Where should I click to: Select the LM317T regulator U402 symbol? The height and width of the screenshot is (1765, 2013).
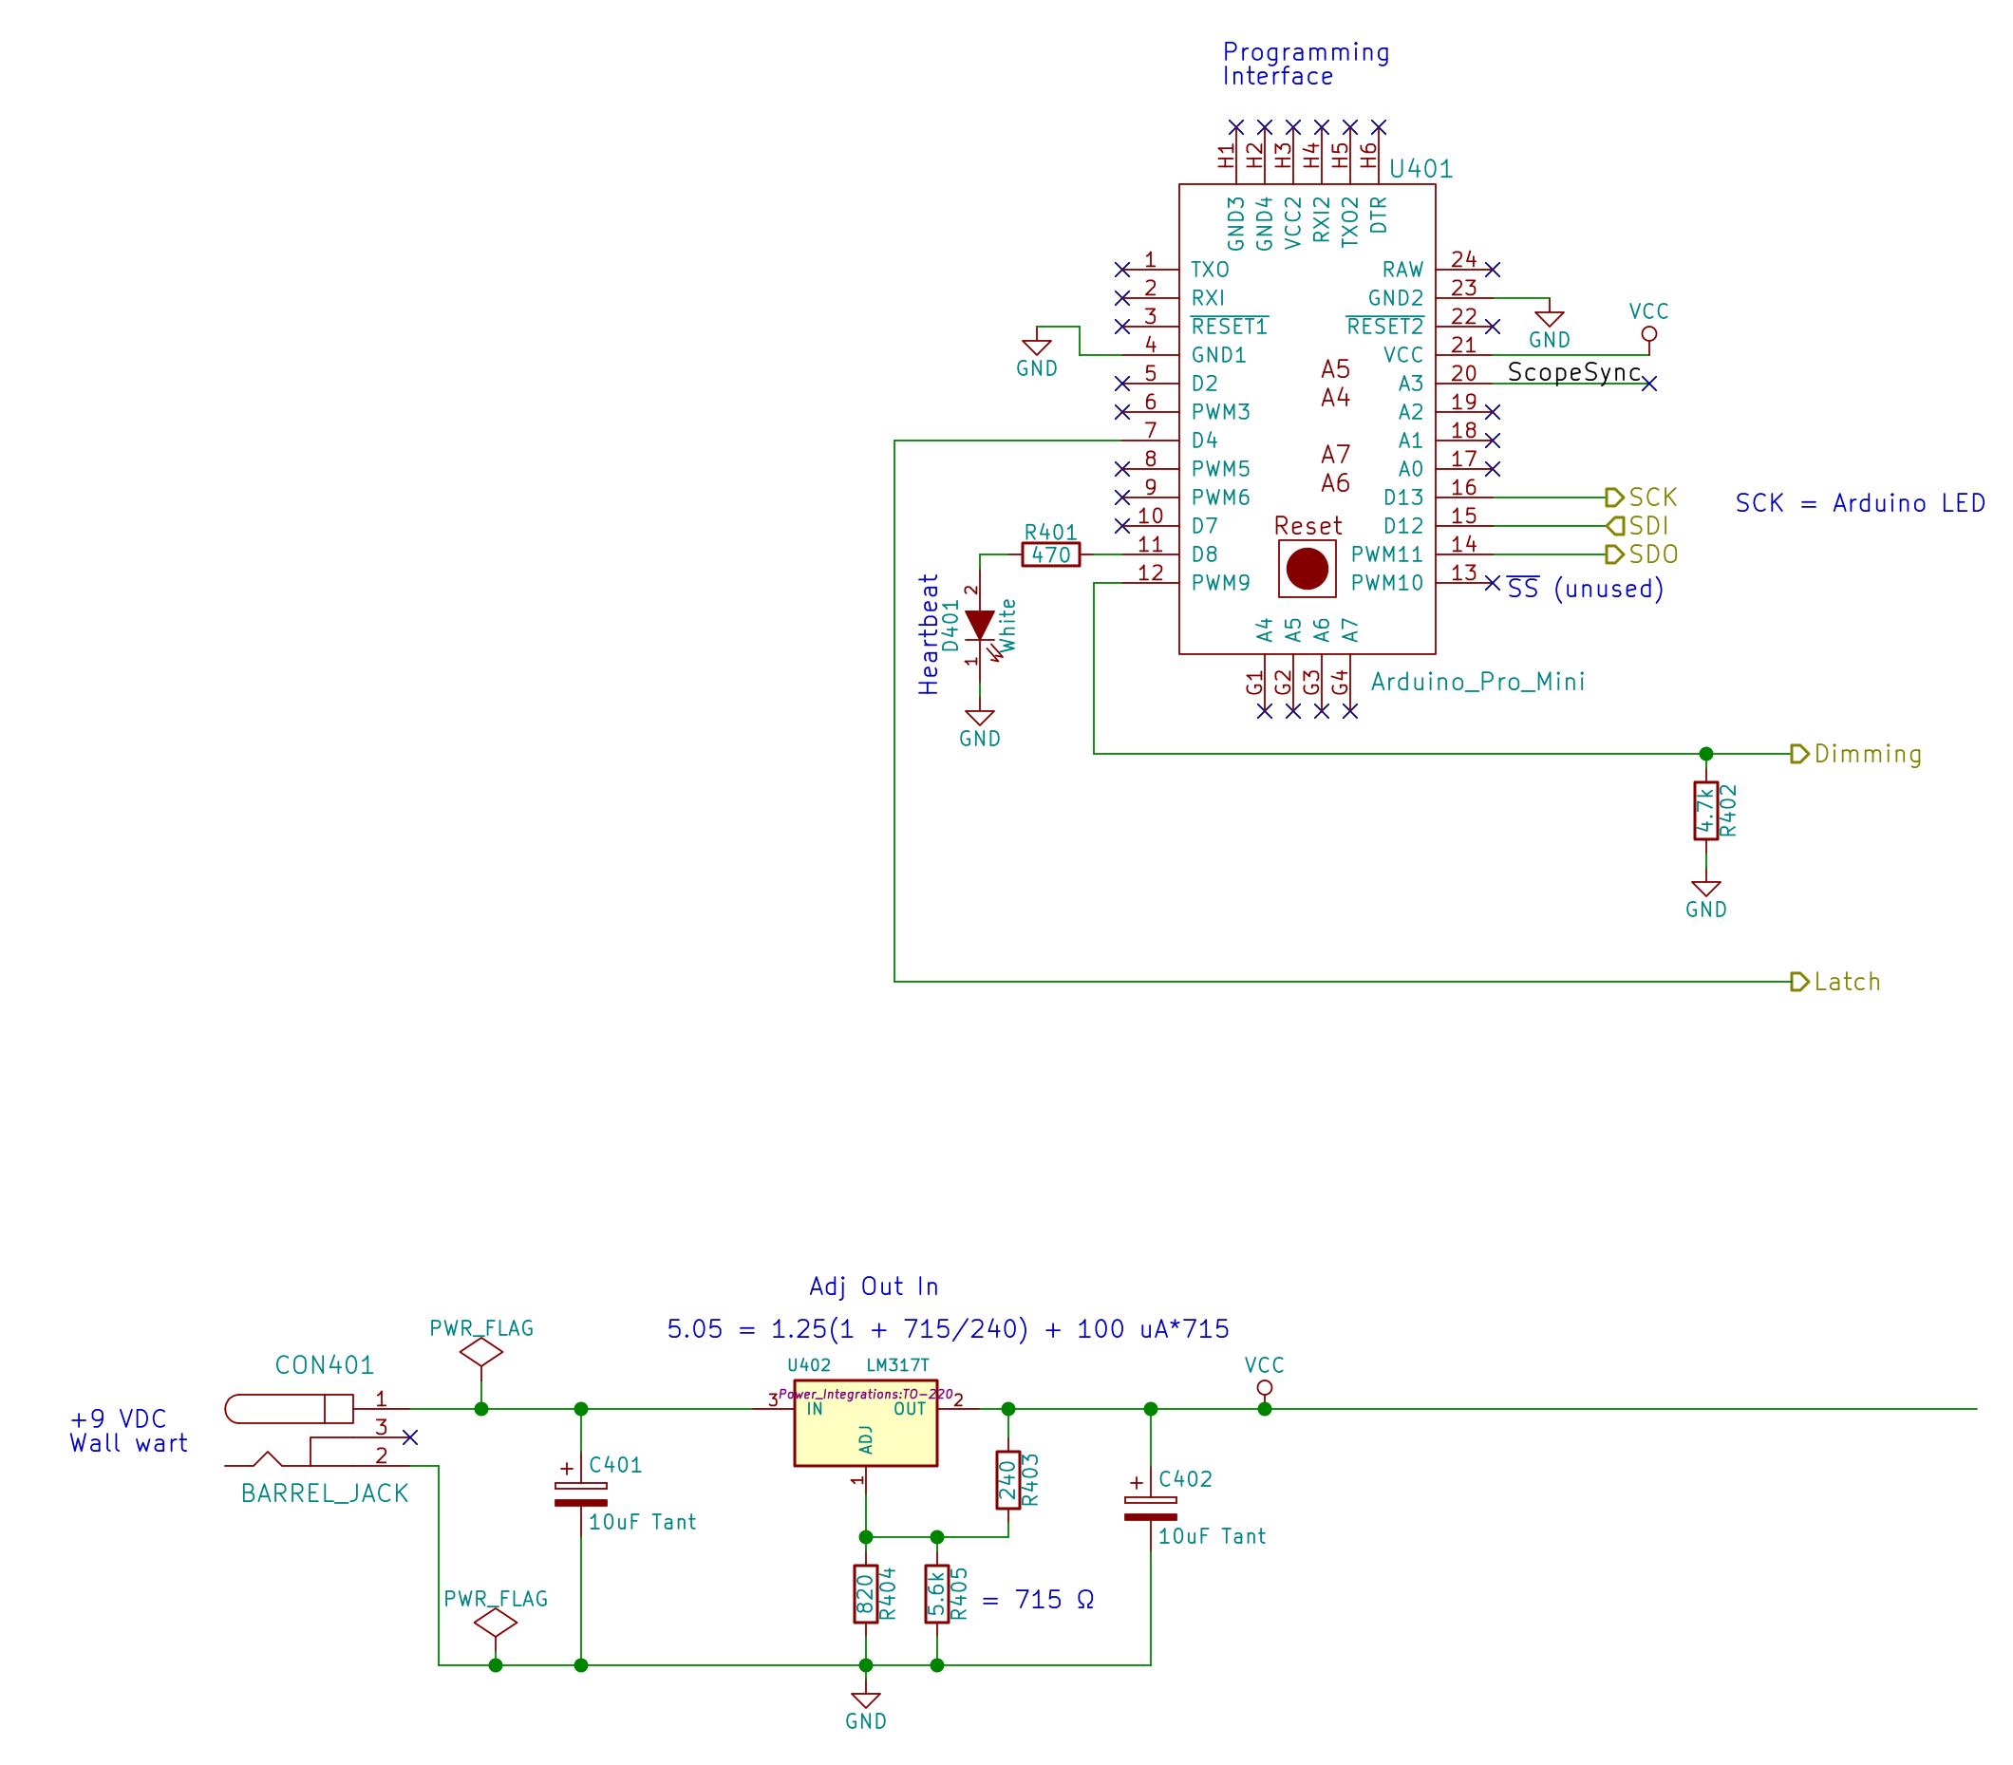865,1423
